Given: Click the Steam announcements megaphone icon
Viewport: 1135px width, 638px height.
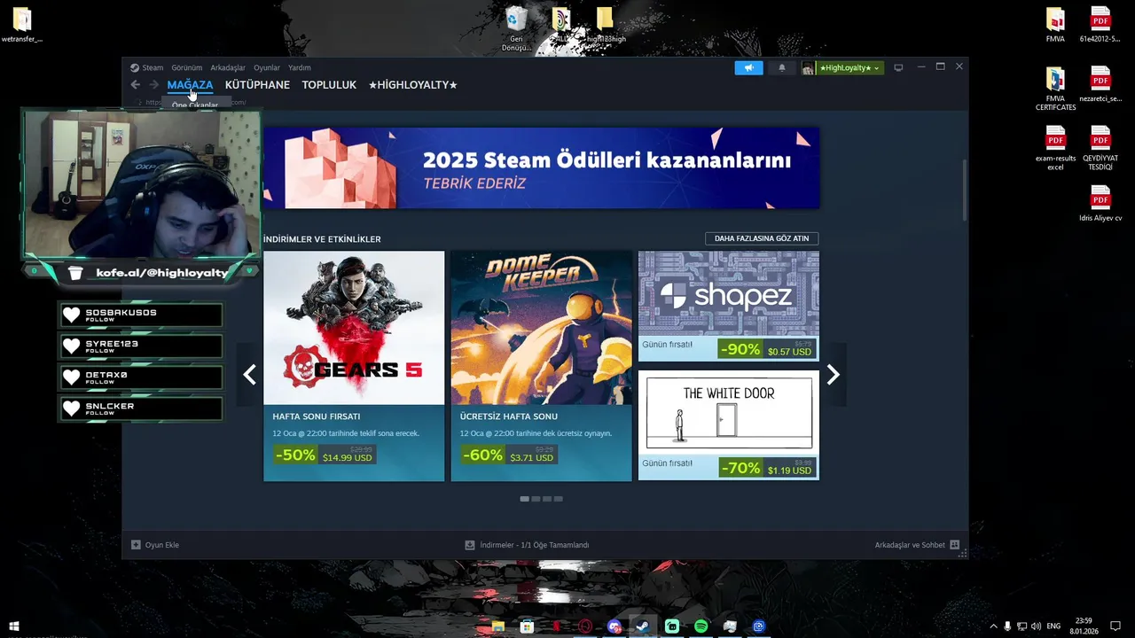Looking at the screenshot, I should coord(748,67).
